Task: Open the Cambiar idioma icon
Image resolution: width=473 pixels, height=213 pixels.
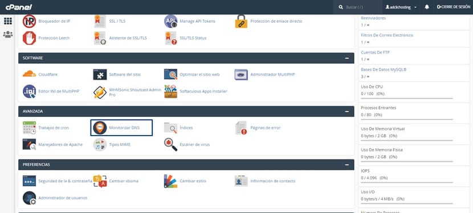Action: [100, 181]
